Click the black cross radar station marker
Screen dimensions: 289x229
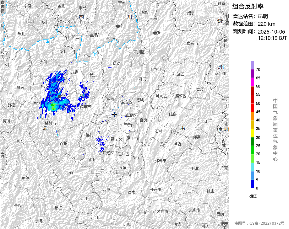pos(114,114)
